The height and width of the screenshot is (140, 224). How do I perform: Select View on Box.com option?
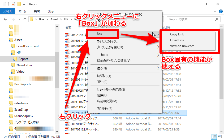(x=182, y=46)
